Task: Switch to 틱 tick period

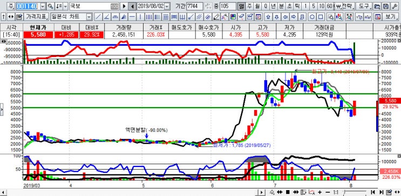Action: (297, 6)
